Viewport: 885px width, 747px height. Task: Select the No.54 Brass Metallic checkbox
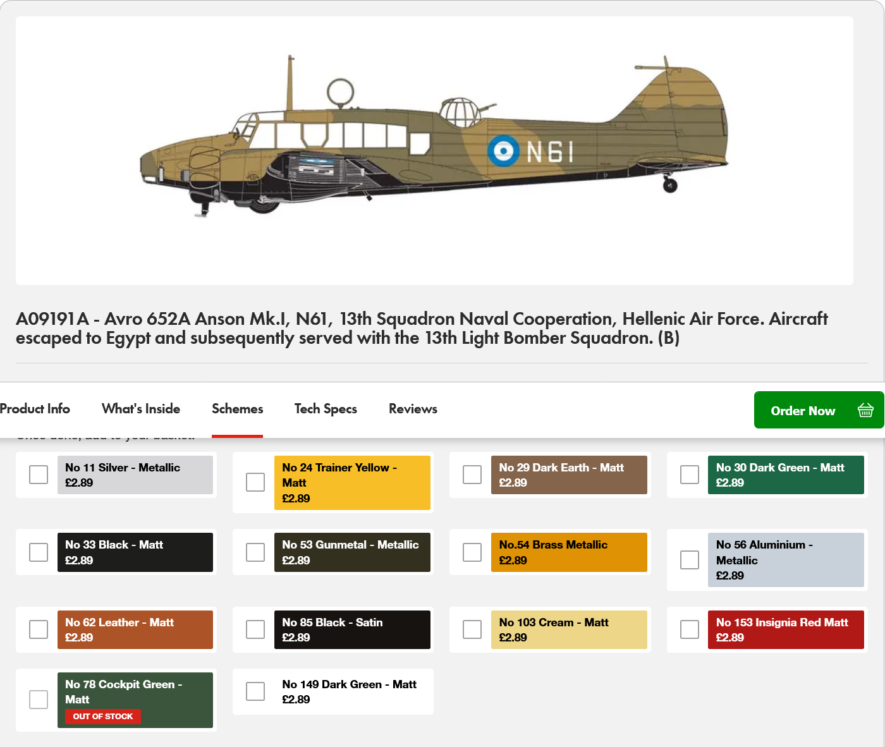[472, 552]
